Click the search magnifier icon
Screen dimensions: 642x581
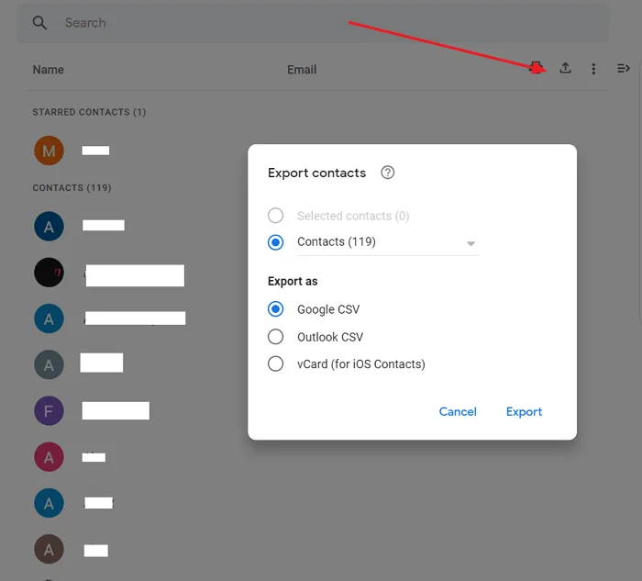39,23
